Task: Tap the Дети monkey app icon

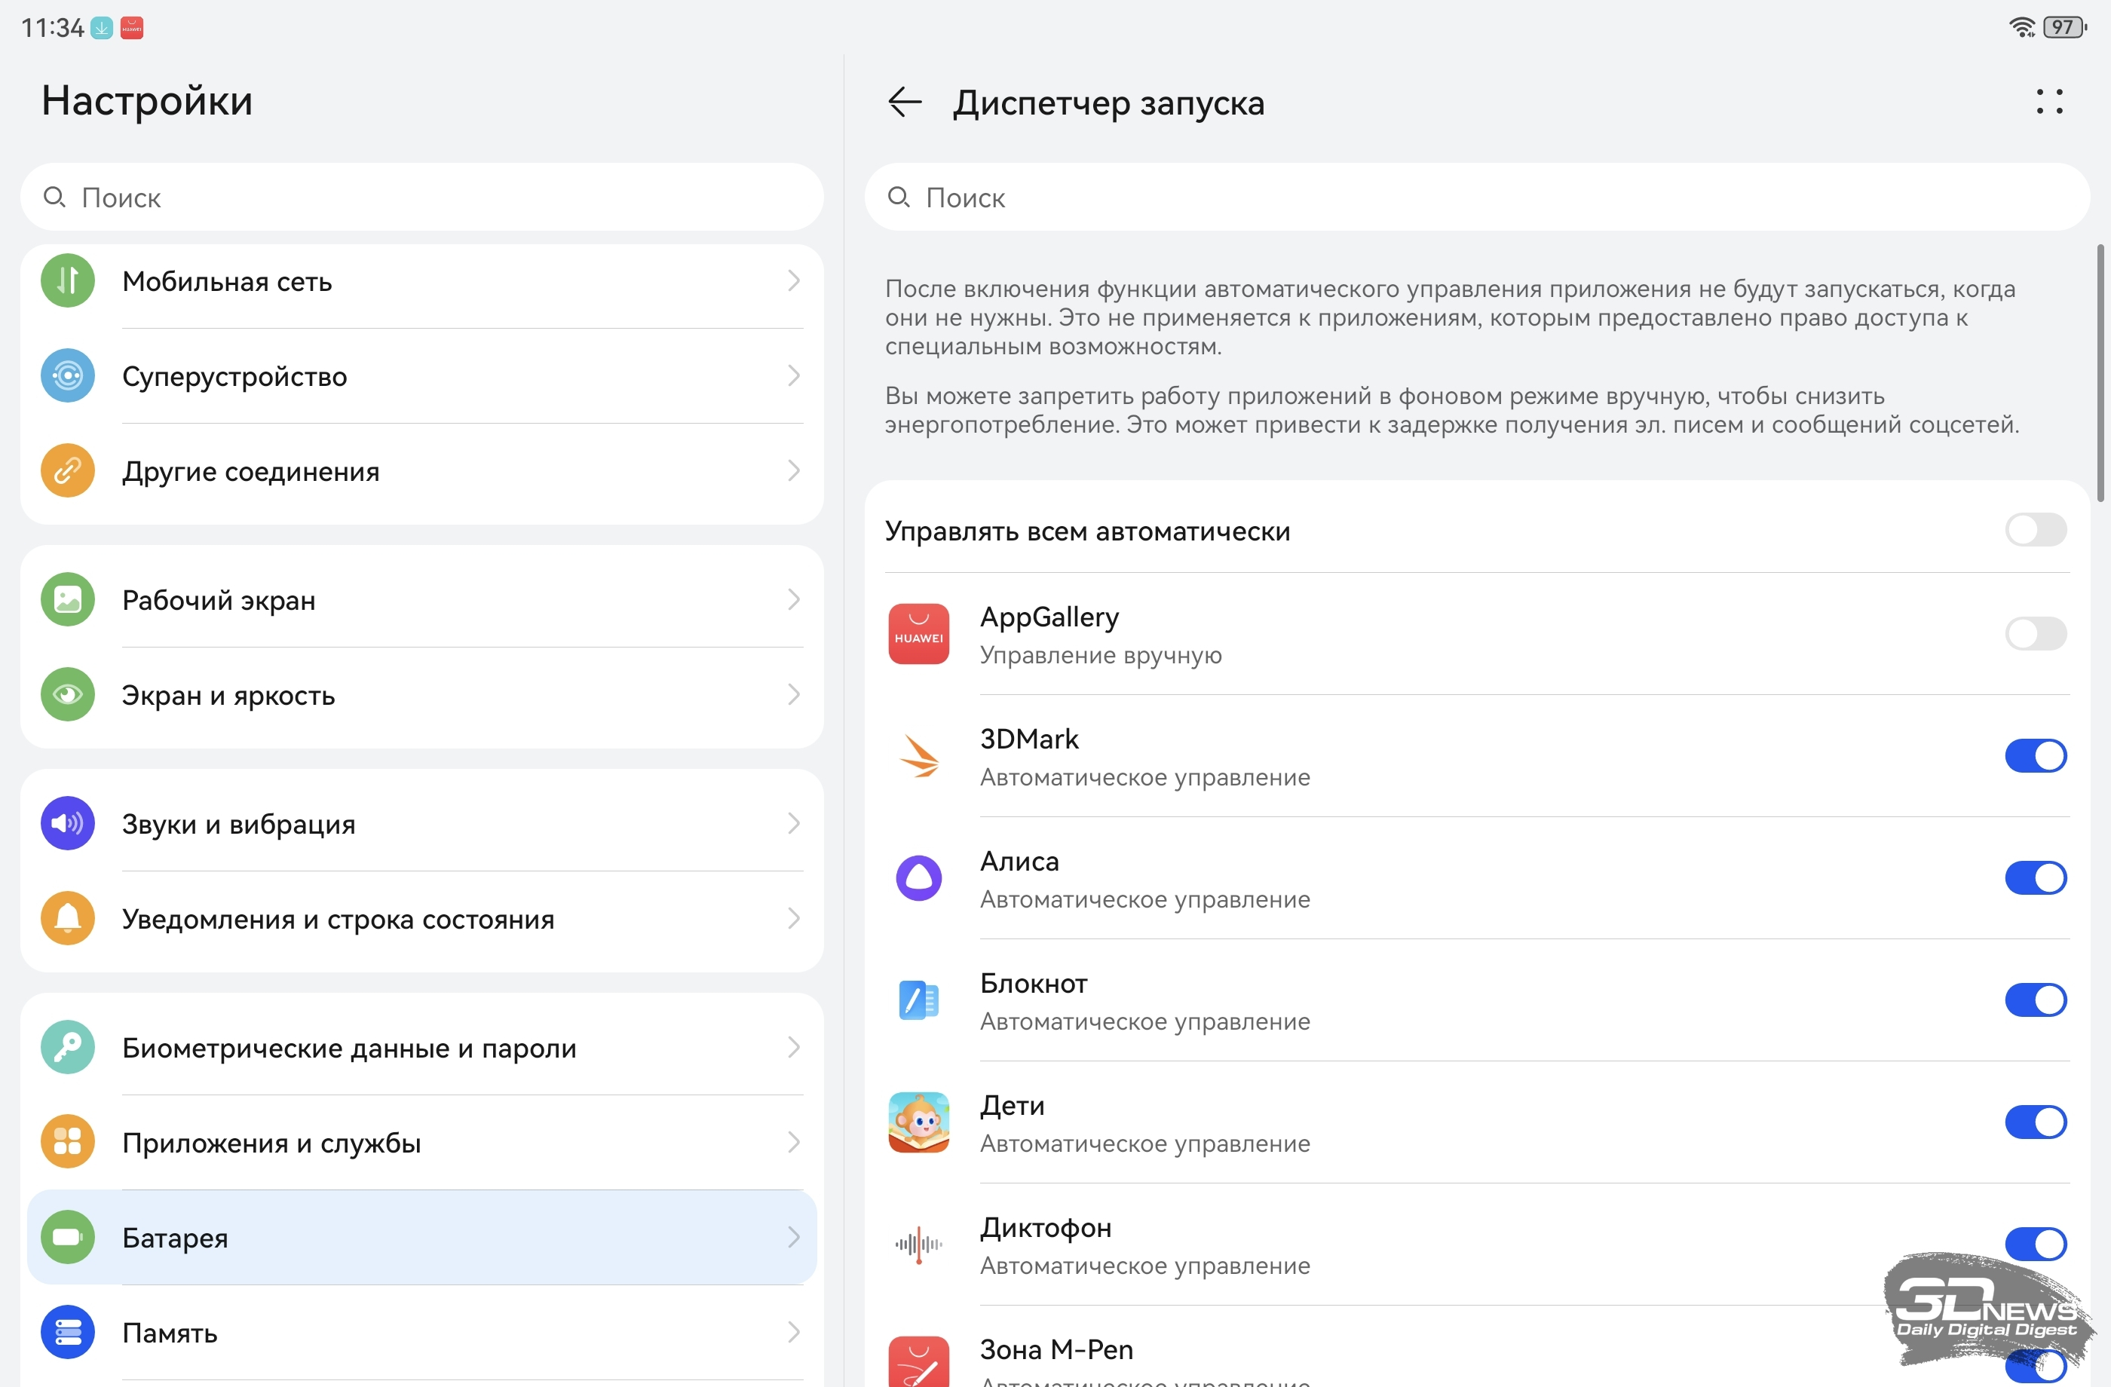Action: 918,1122
